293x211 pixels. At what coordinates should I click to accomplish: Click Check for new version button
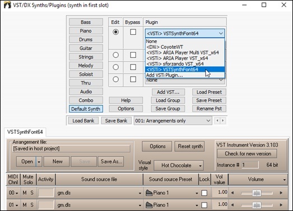pos(248,154)
